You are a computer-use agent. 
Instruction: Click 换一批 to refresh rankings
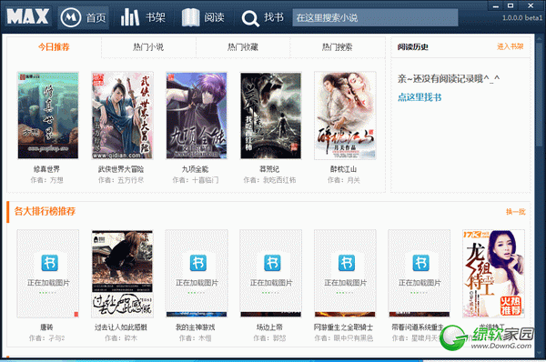[x=516, y=212]
